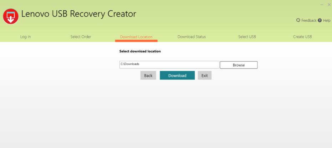
Task: Switch to the Select Order step
Action: tap(81, 37)
